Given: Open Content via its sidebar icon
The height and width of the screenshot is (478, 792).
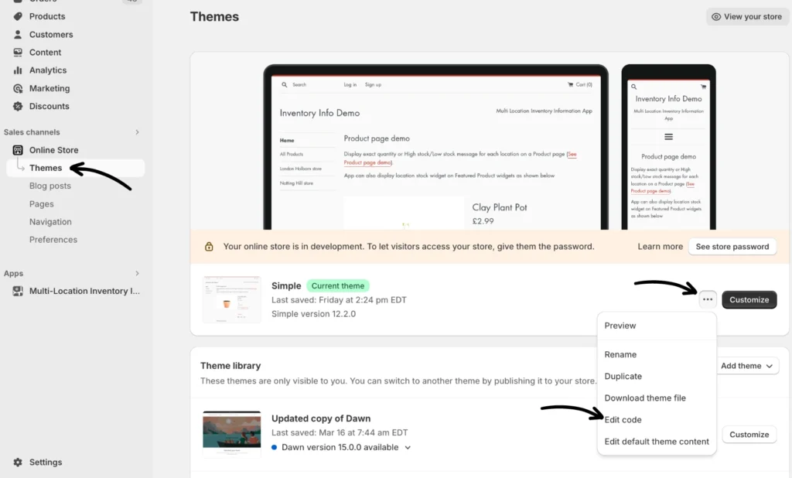Looking at the screenshot, I should (18, 53).
